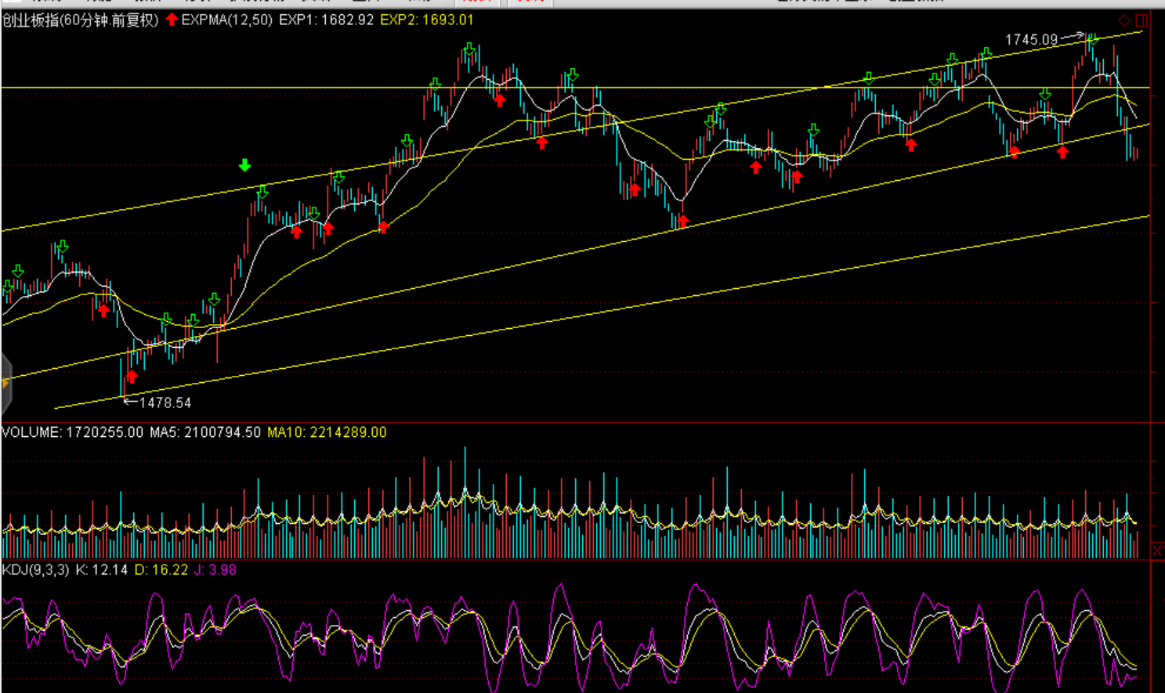Click the red diamond icon at top right
The image size is (1165, 693).
tap(1124, 20)
